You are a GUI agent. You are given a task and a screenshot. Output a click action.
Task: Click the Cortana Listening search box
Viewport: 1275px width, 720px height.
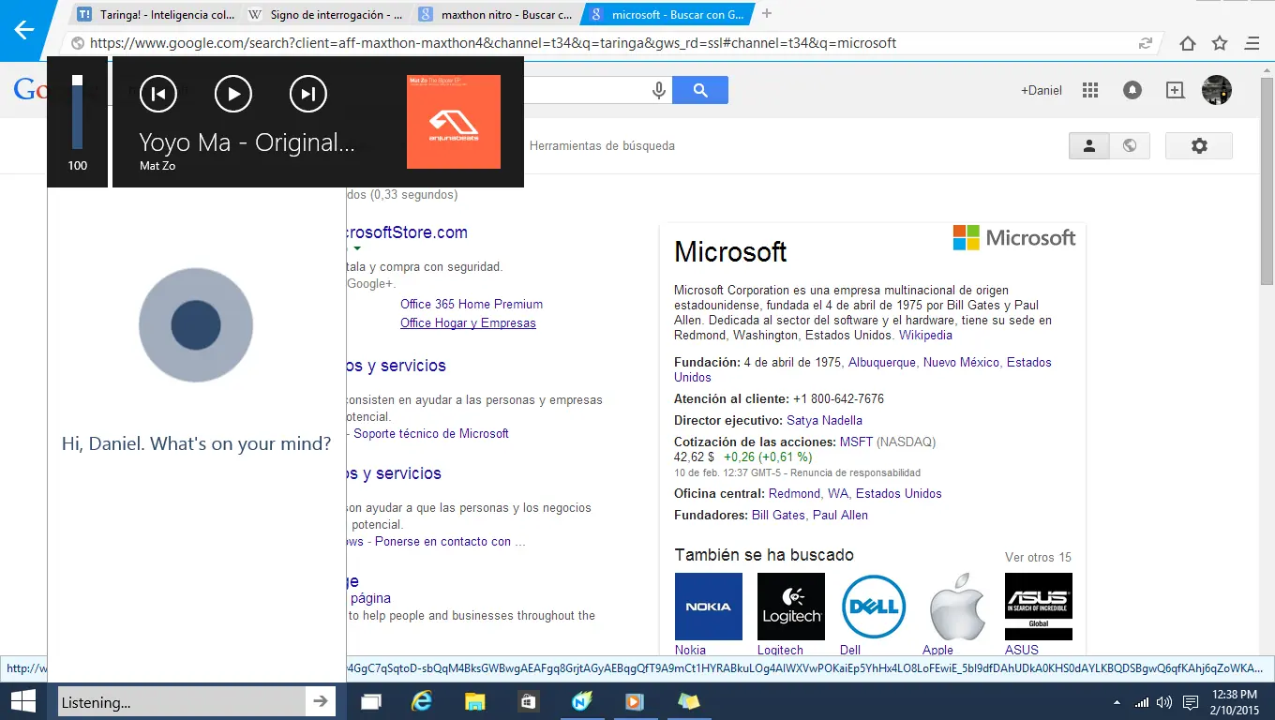(x=182, y=701)
